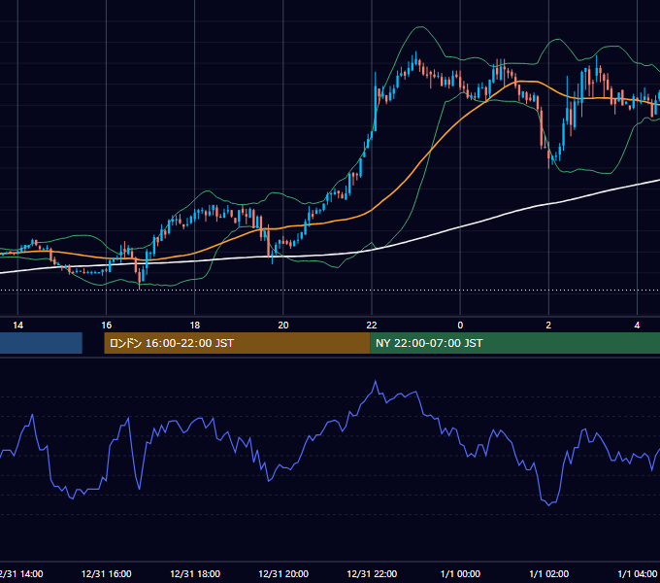Click the 4 hour axis label
Viewport: 660px width, 583px height.
(637, 326)
